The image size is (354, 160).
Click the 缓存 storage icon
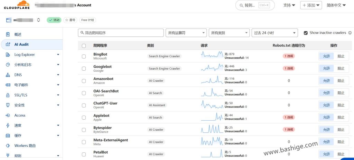point(8,136)
